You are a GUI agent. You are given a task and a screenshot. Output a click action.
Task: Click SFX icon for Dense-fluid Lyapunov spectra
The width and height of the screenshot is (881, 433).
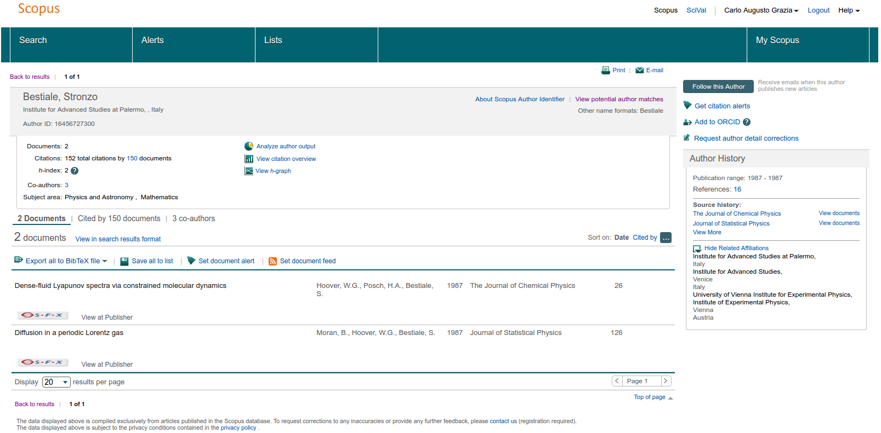click(x=43, y=315)
